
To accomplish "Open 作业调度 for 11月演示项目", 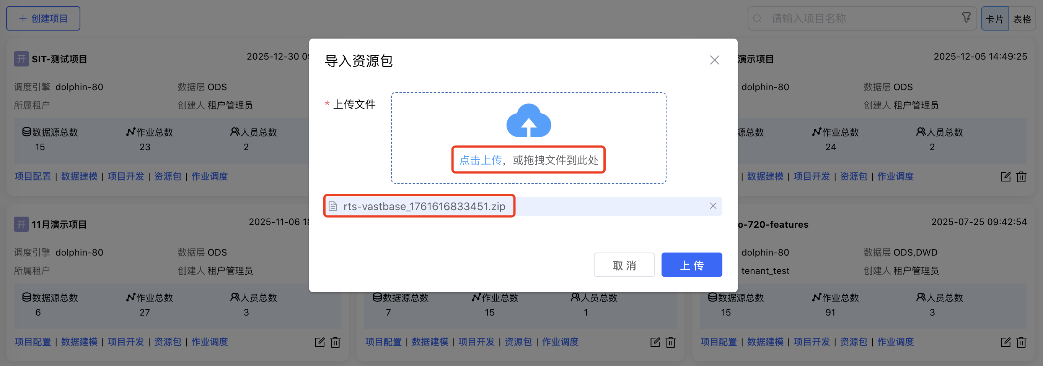I will (x=209, y=342).
